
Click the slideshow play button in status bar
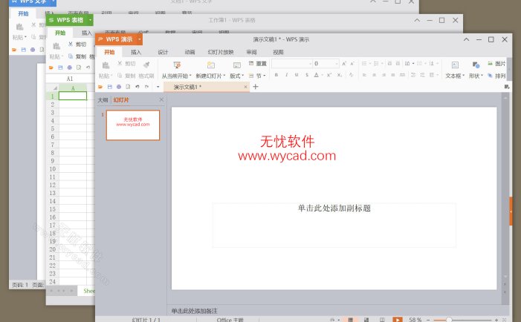click(398, 320)
